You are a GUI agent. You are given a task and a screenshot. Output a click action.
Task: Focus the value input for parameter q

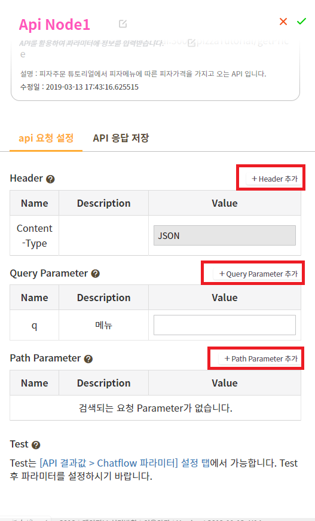225,325
